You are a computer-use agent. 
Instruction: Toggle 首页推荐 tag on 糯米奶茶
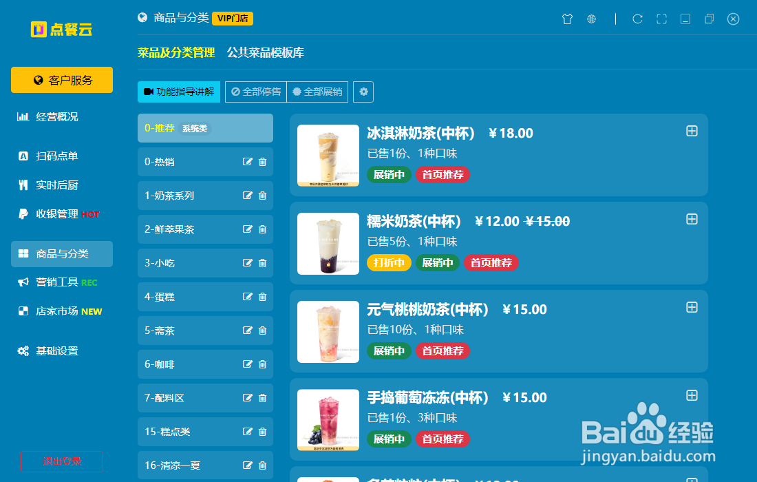tap(491, 263)
